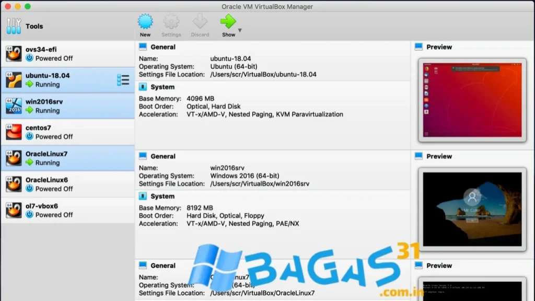Open the ubuntu-18.04 General section header
Screen dimensions: 535x301
coord(162,47)
